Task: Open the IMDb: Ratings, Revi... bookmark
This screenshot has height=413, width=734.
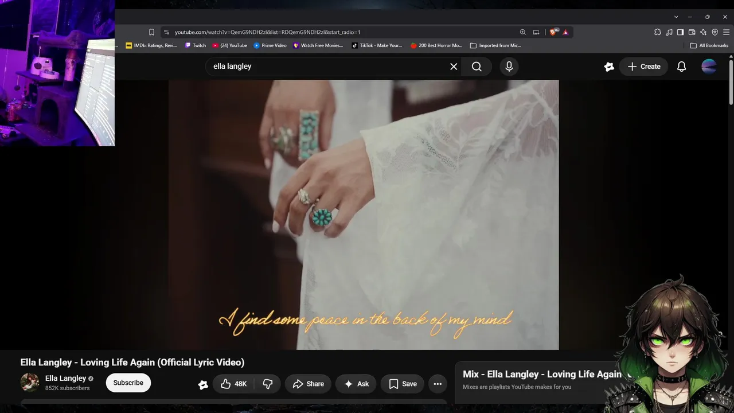Action: tap(151, 45)
